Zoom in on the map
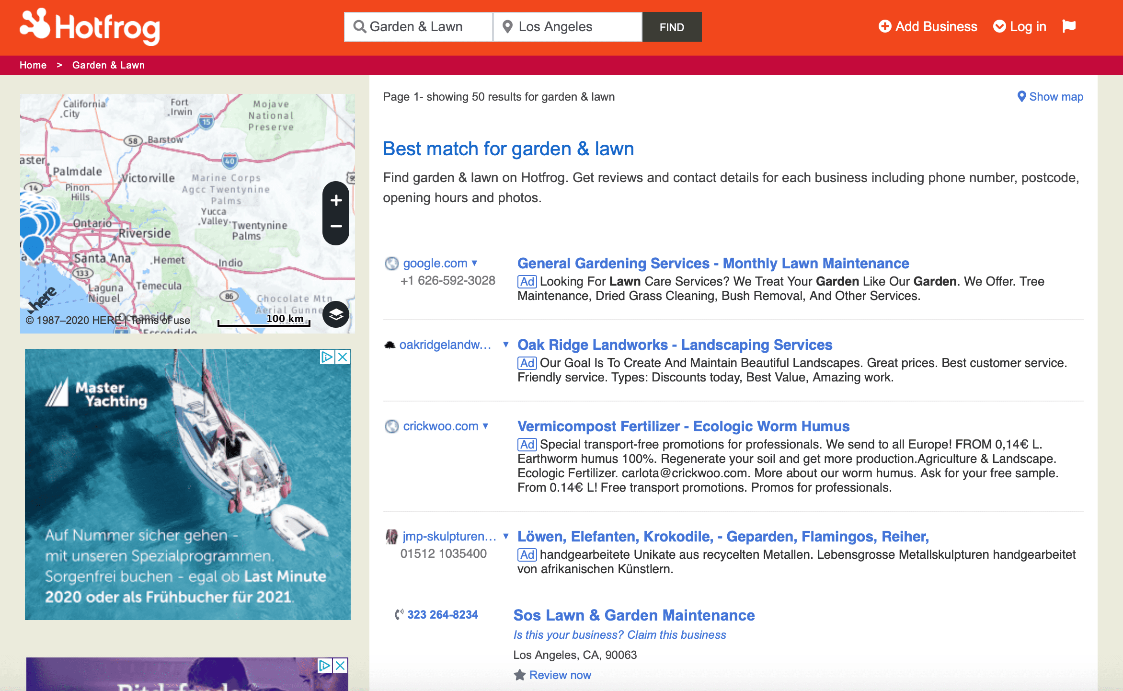 336,200
